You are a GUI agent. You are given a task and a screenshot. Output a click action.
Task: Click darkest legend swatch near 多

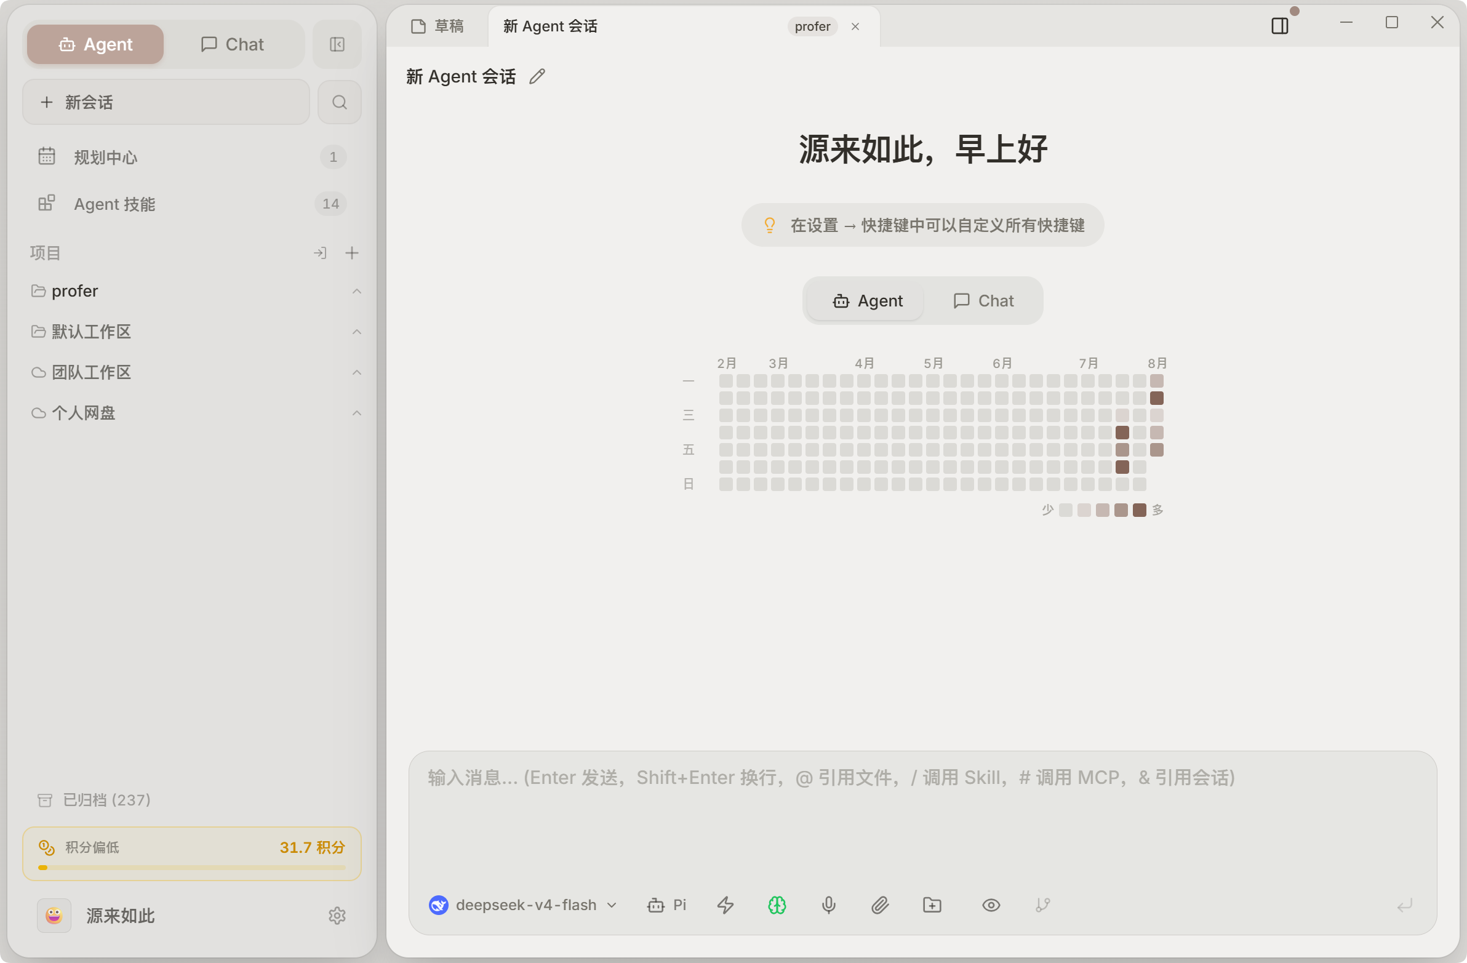click(1139, 510)
